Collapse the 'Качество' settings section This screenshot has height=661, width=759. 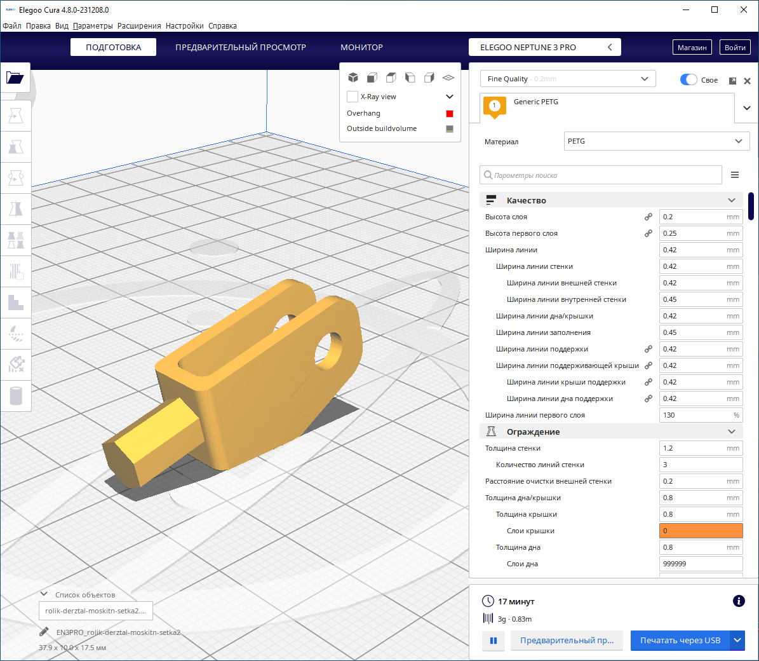731,200
